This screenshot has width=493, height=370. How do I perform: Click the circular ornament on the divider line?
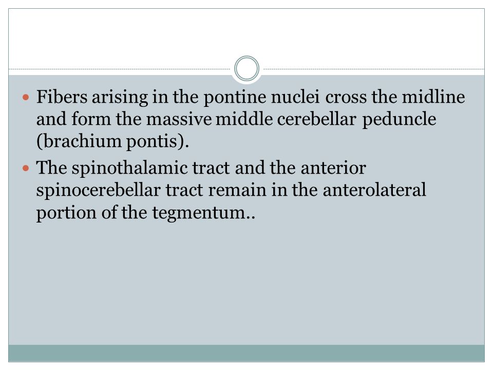247,68
